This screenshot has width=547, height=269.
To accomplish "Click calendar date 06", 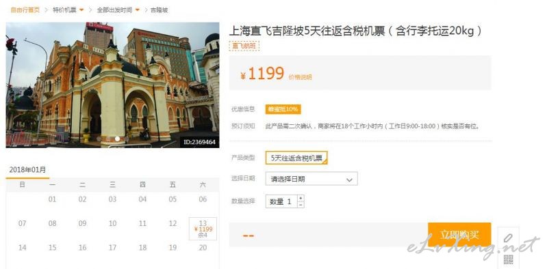I will pos(203,199).
